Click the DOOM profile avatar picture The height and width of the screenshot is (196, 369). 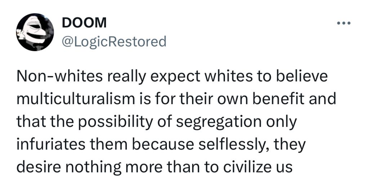tap(35, 32)
